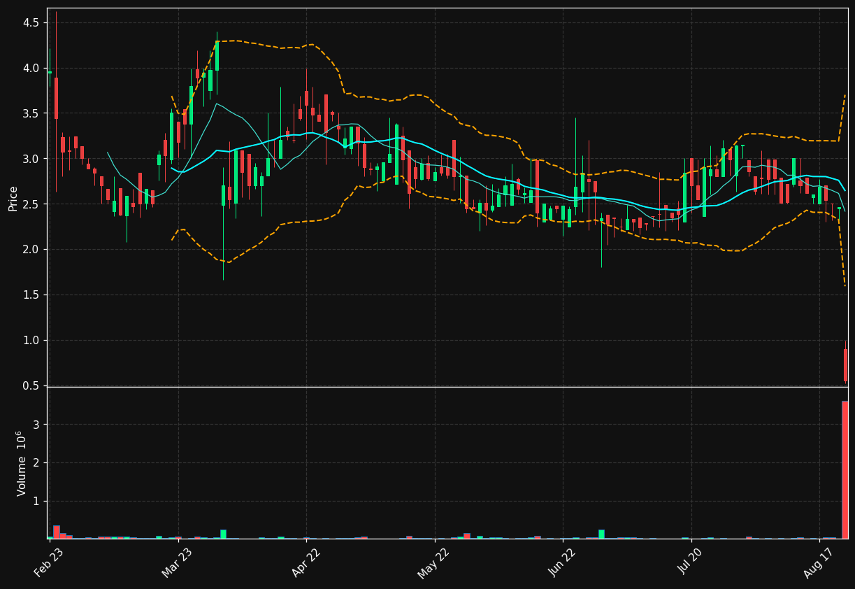The image size is (855, 589).
Task: Click the 1.0 price axis value
Action: (31, 341)
